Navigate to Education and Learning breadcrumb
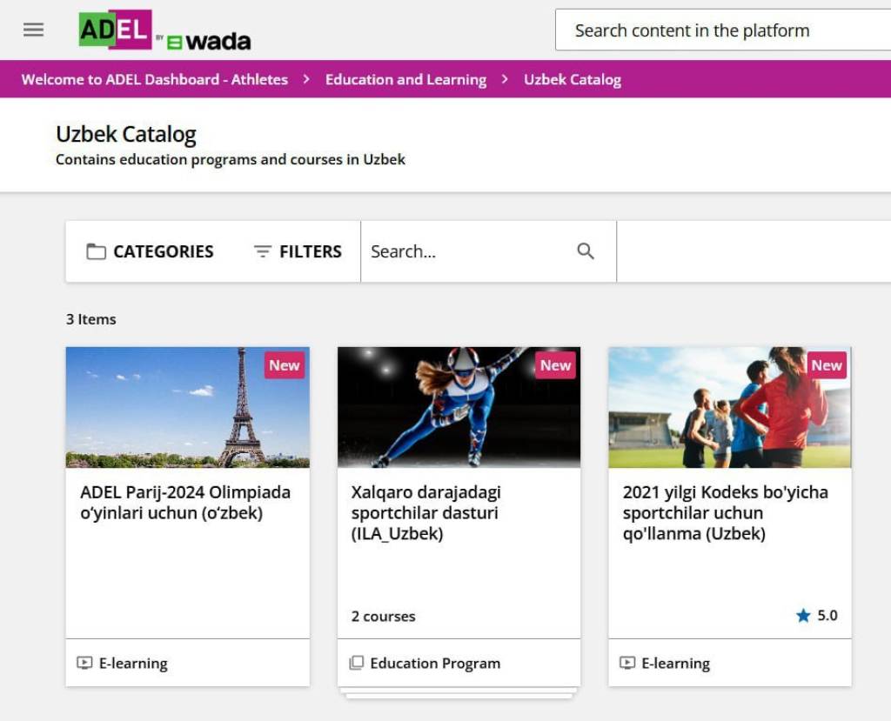Screen dimensions: 891x721 (405, 79)
